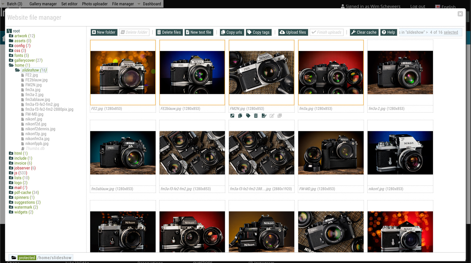The image size is (471, 263).
Task: Open the Dashboard menu item
Action: point(152,4)
